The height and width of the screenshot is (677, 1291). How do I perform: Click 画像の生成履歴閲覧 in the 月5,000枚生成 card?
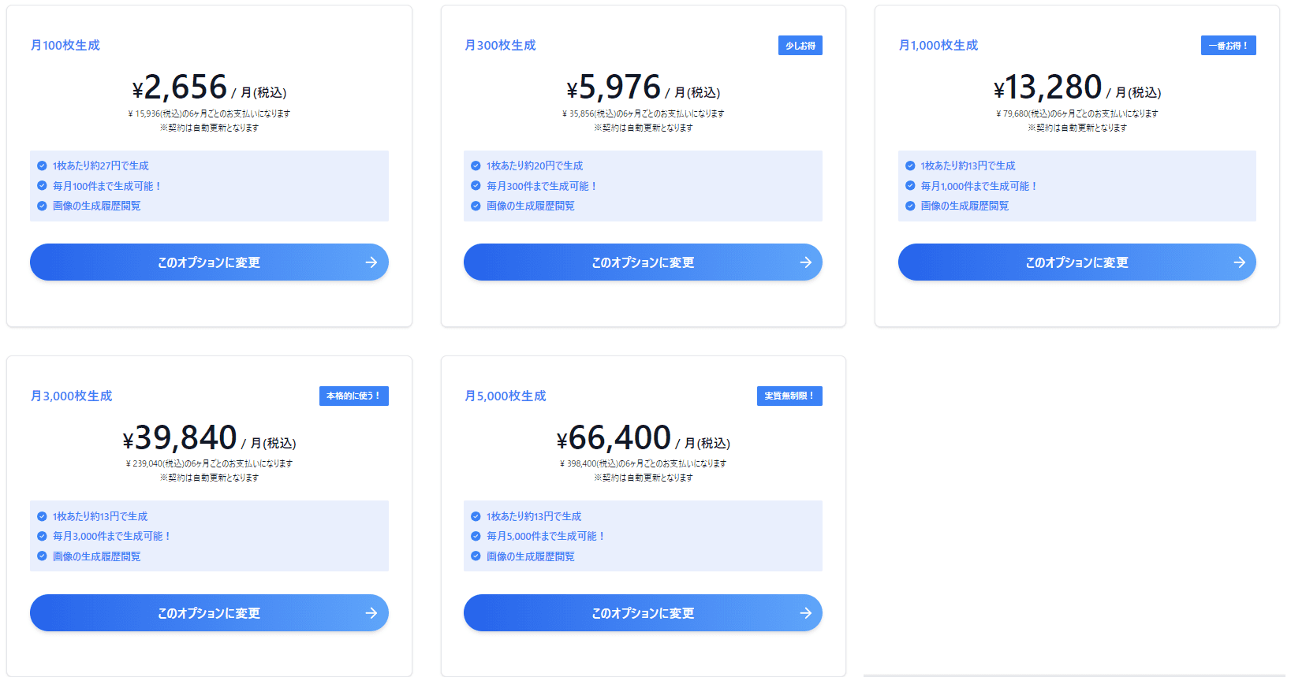point(530,556)
